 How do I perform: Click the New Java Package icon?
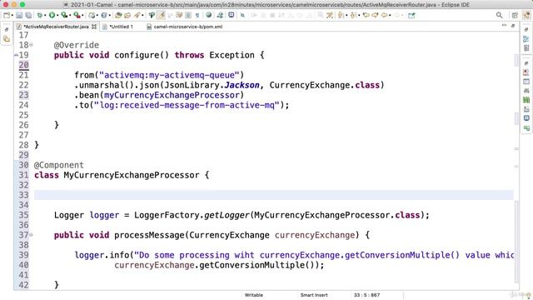coord(92,15)
